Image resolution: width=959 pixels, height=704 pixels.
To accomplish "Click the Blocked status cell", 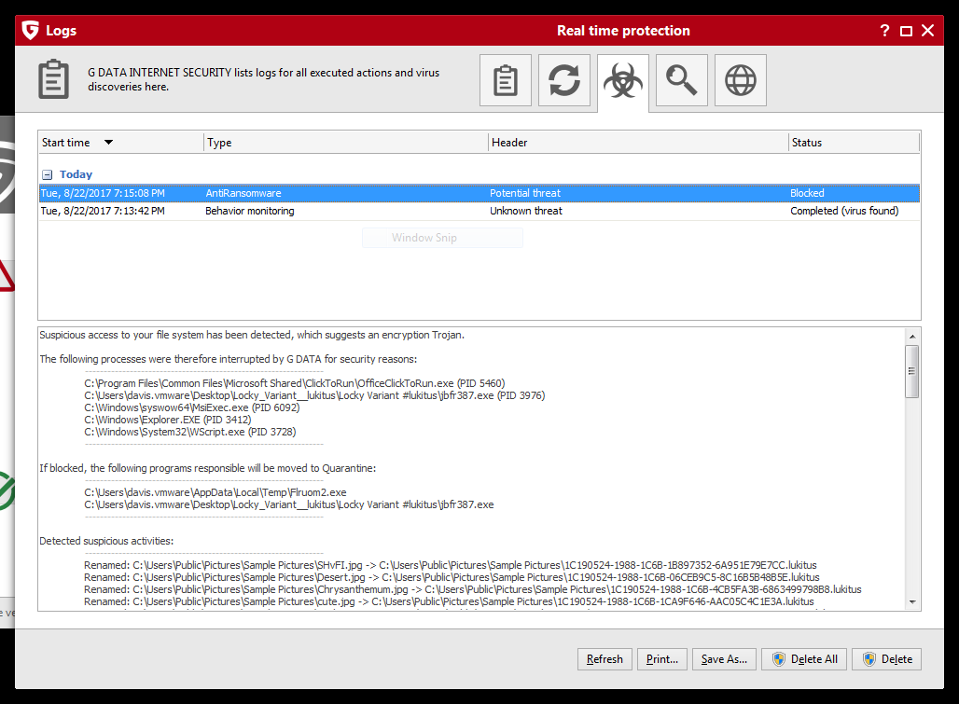I will (x=807, y=193).
